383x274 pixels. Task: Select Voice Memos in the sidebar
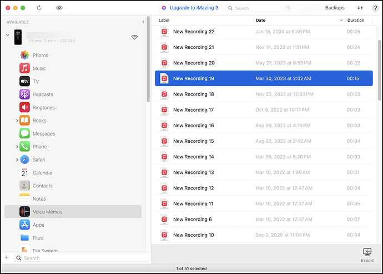[x=73, y=212]
